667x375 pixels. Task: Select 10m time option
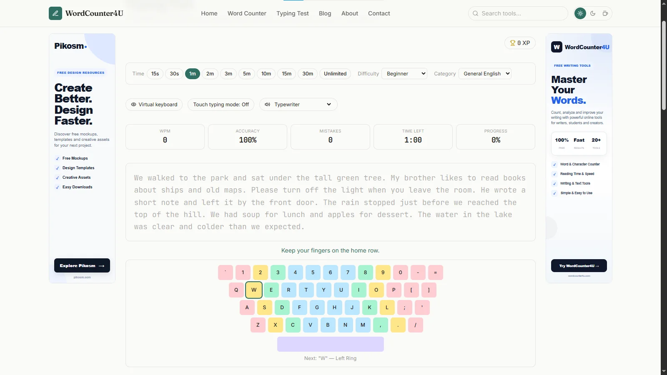click(x=266, y=74)
